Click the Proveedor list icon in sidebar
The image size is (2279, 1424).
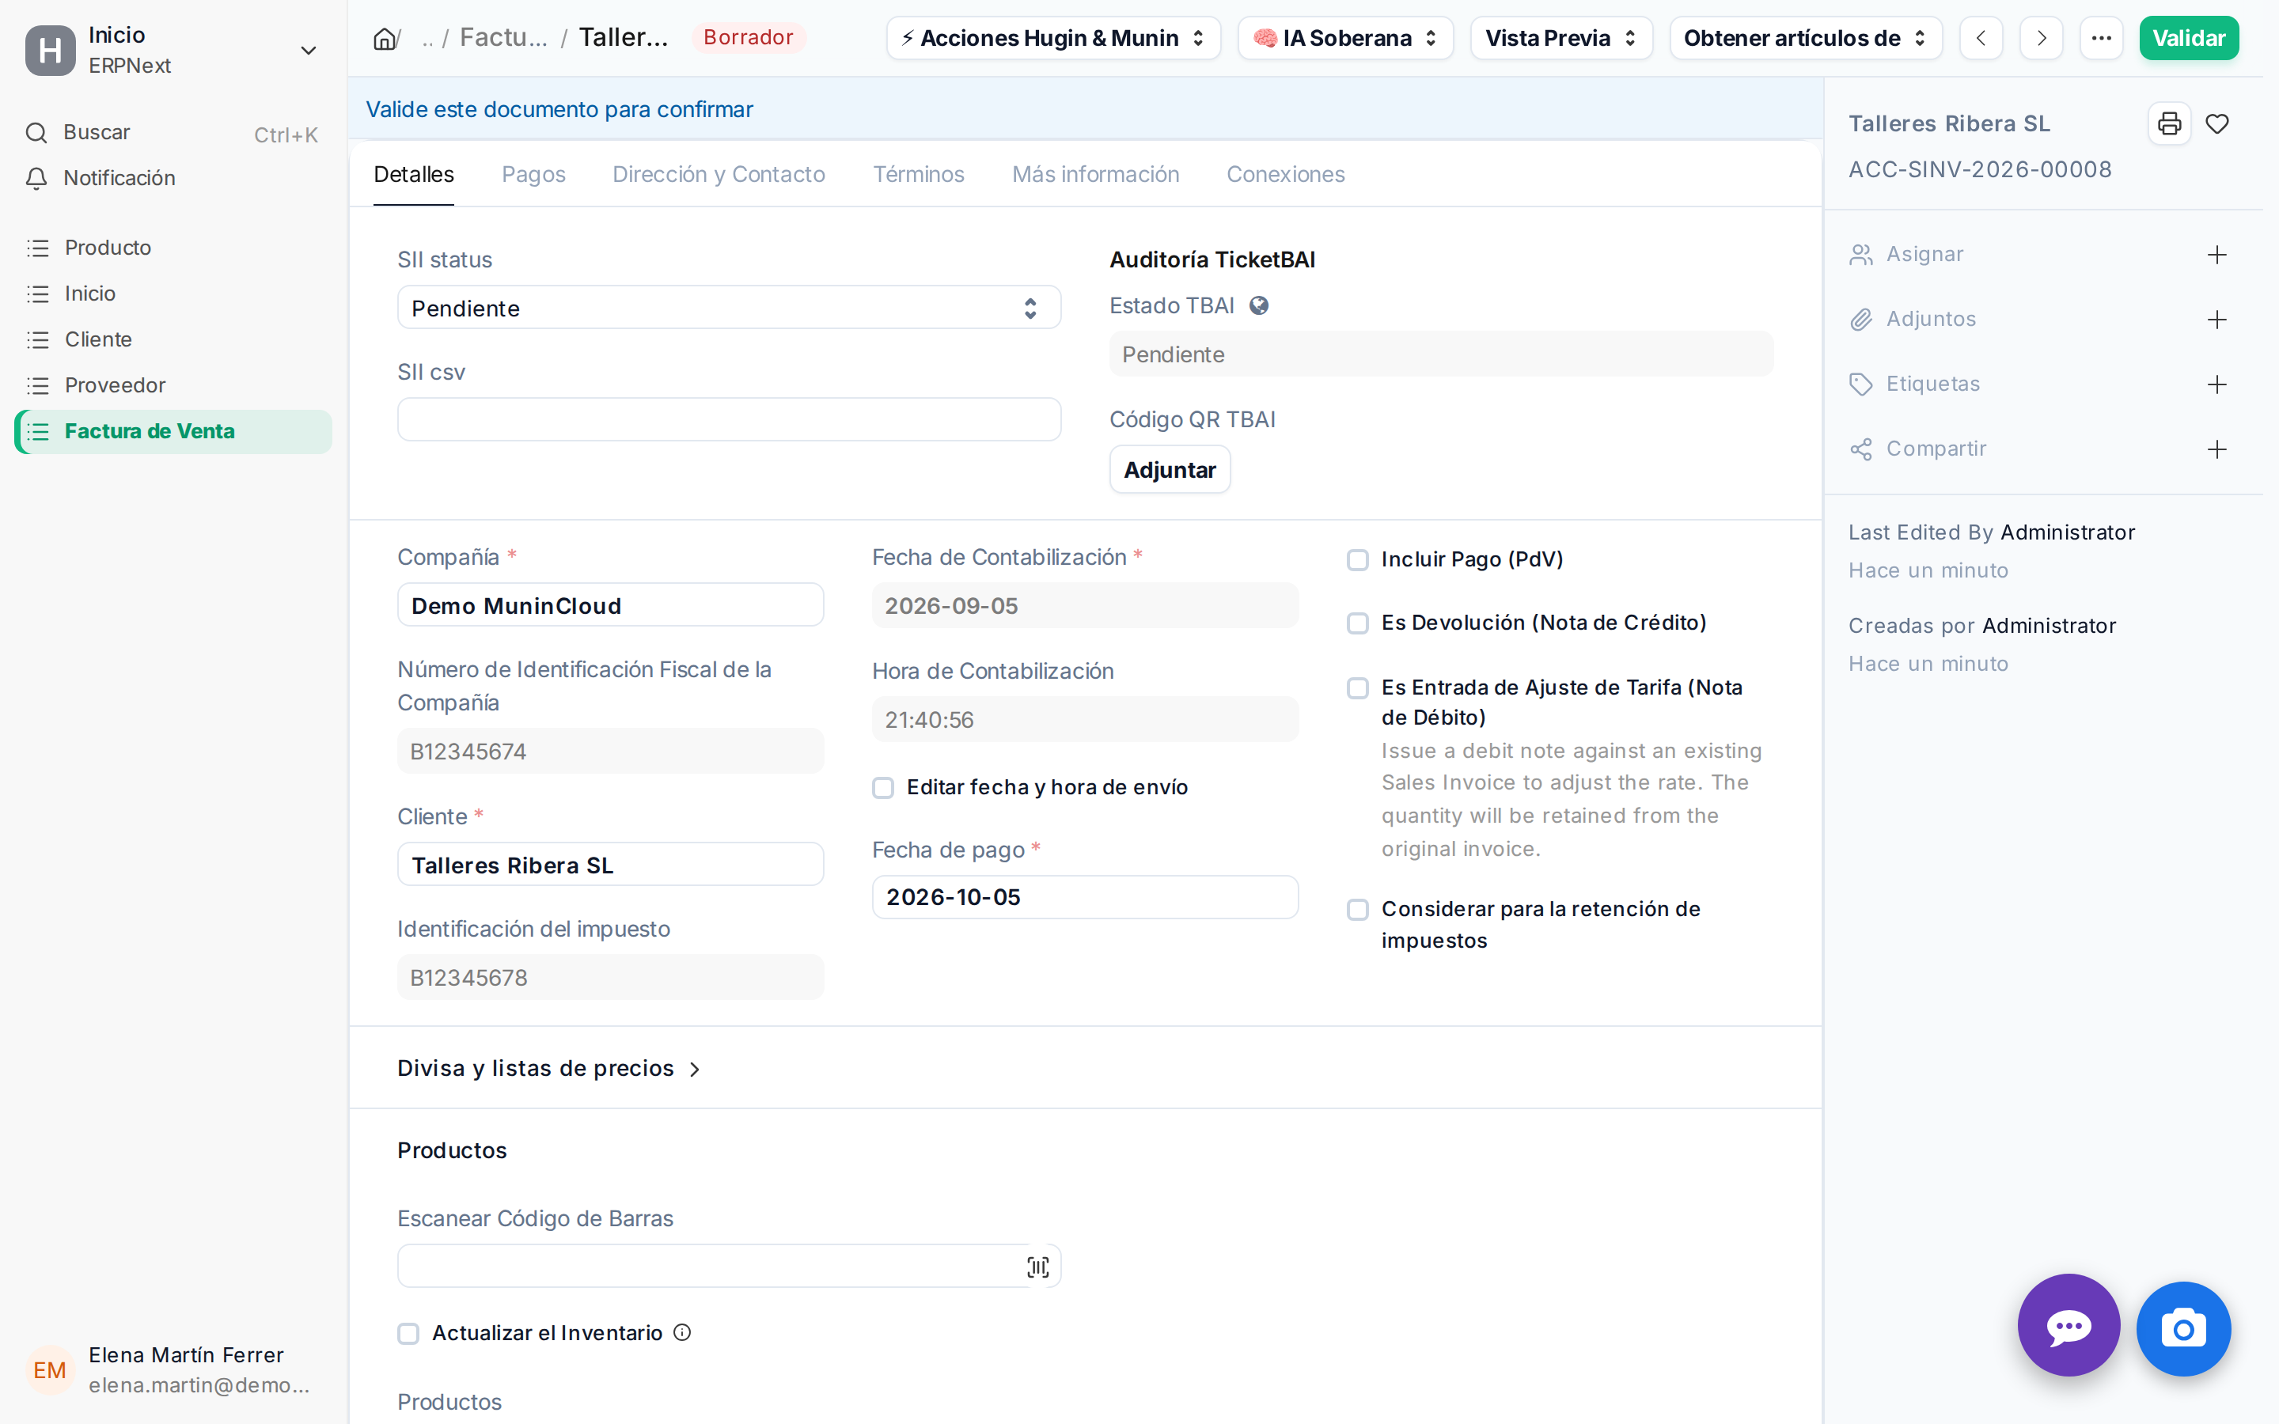click(38, 386)
